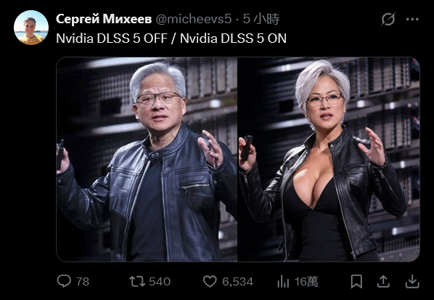
Task: Click the repost arrows icon
Action: (x=137, y=281)
